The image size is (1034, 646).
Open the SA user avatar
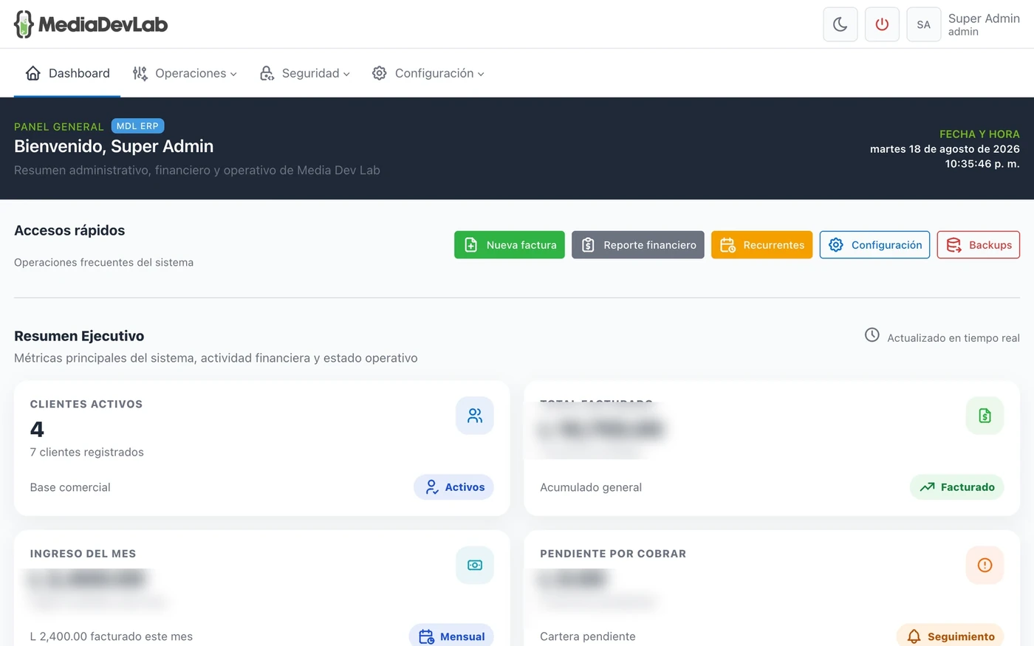[924, 24]
